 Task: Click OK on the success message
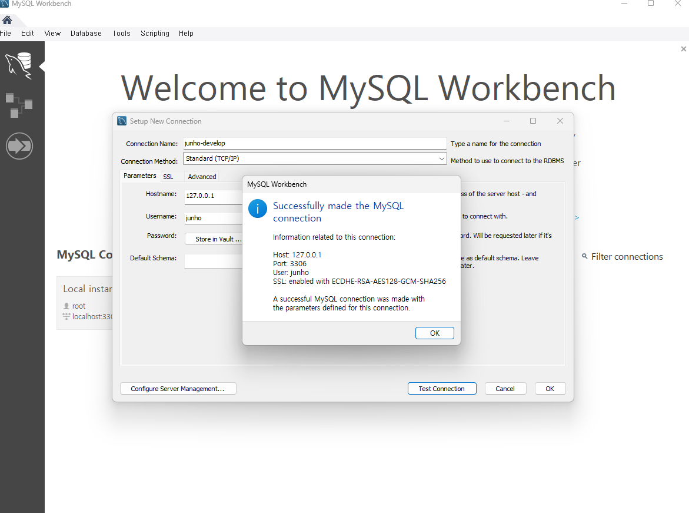click(434, 333)
